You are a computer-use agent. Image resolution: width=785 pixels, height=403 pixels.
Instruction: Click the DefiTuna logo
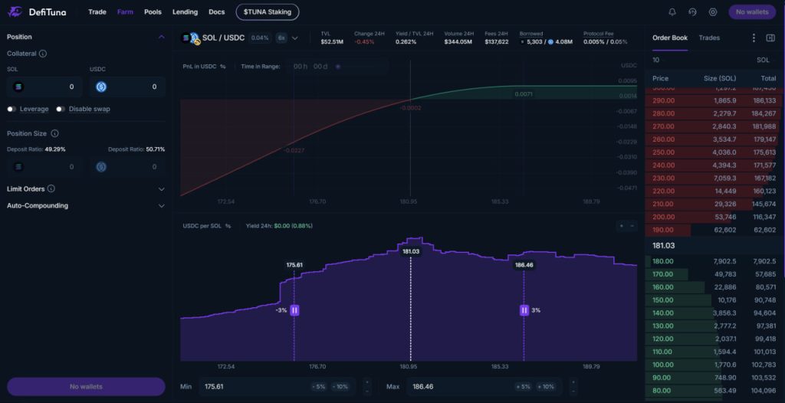coord(37,12)
